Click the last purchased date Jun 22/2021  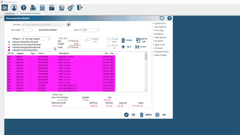(62, 100)
